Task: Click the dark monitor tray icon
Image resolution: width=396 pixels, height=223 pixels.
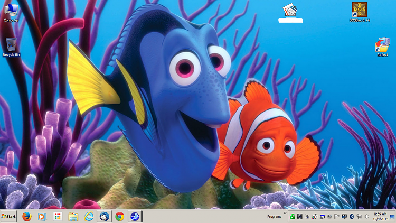Action: coord(344,217)
